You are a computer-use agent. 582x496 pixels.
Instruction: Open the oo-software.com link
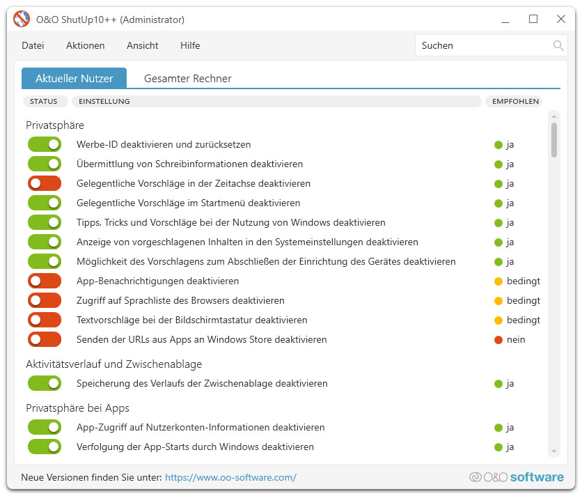230,477
